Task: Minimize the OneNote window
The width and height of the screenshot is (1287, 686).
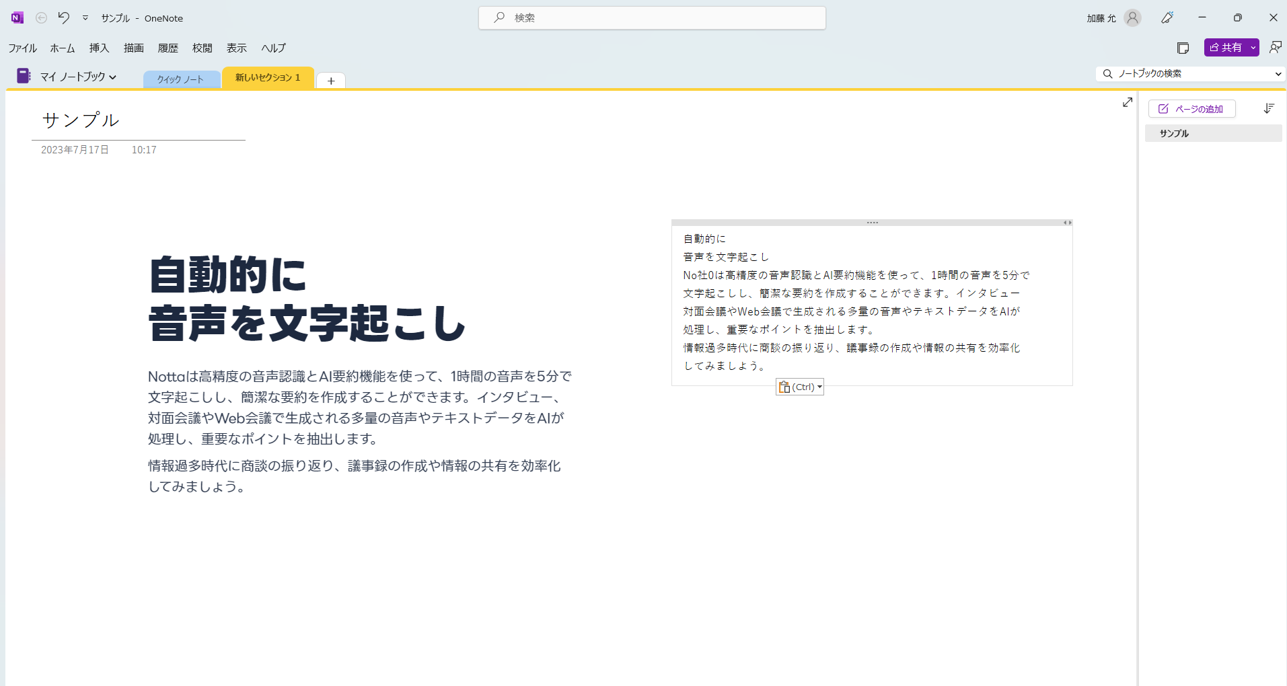Action: click(x=1202, y=18)
